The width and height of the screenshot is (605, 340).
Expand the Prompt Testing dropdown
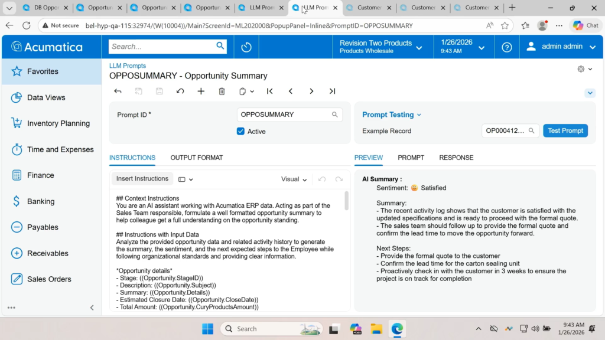(x=392, y=115)
